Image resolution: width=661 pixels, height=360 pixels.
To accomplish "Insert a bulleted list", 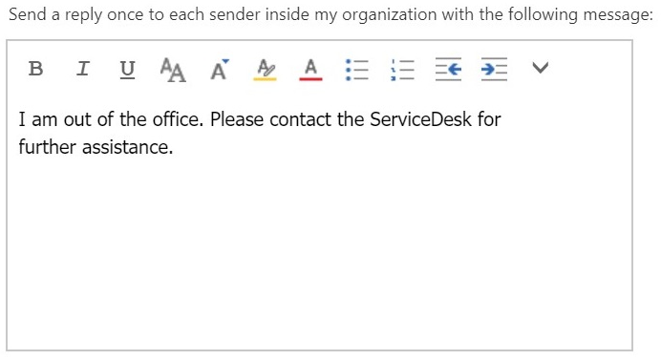I will coord(356,70).
